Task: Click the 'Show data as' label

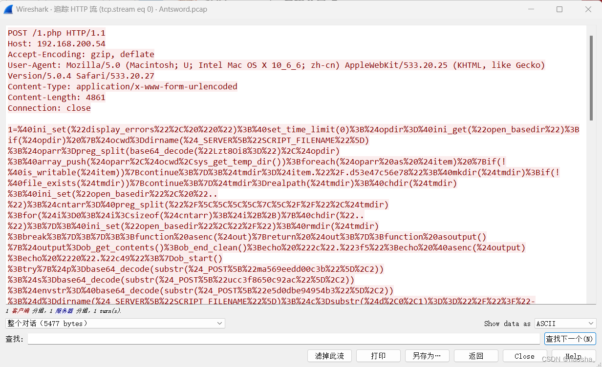Action: pos(507,324)
